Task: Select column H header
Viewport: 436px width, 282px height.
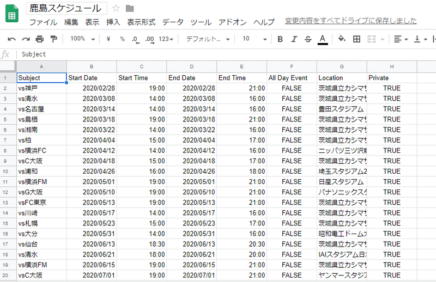Action: pyautogui.click(x=392, y=66)
